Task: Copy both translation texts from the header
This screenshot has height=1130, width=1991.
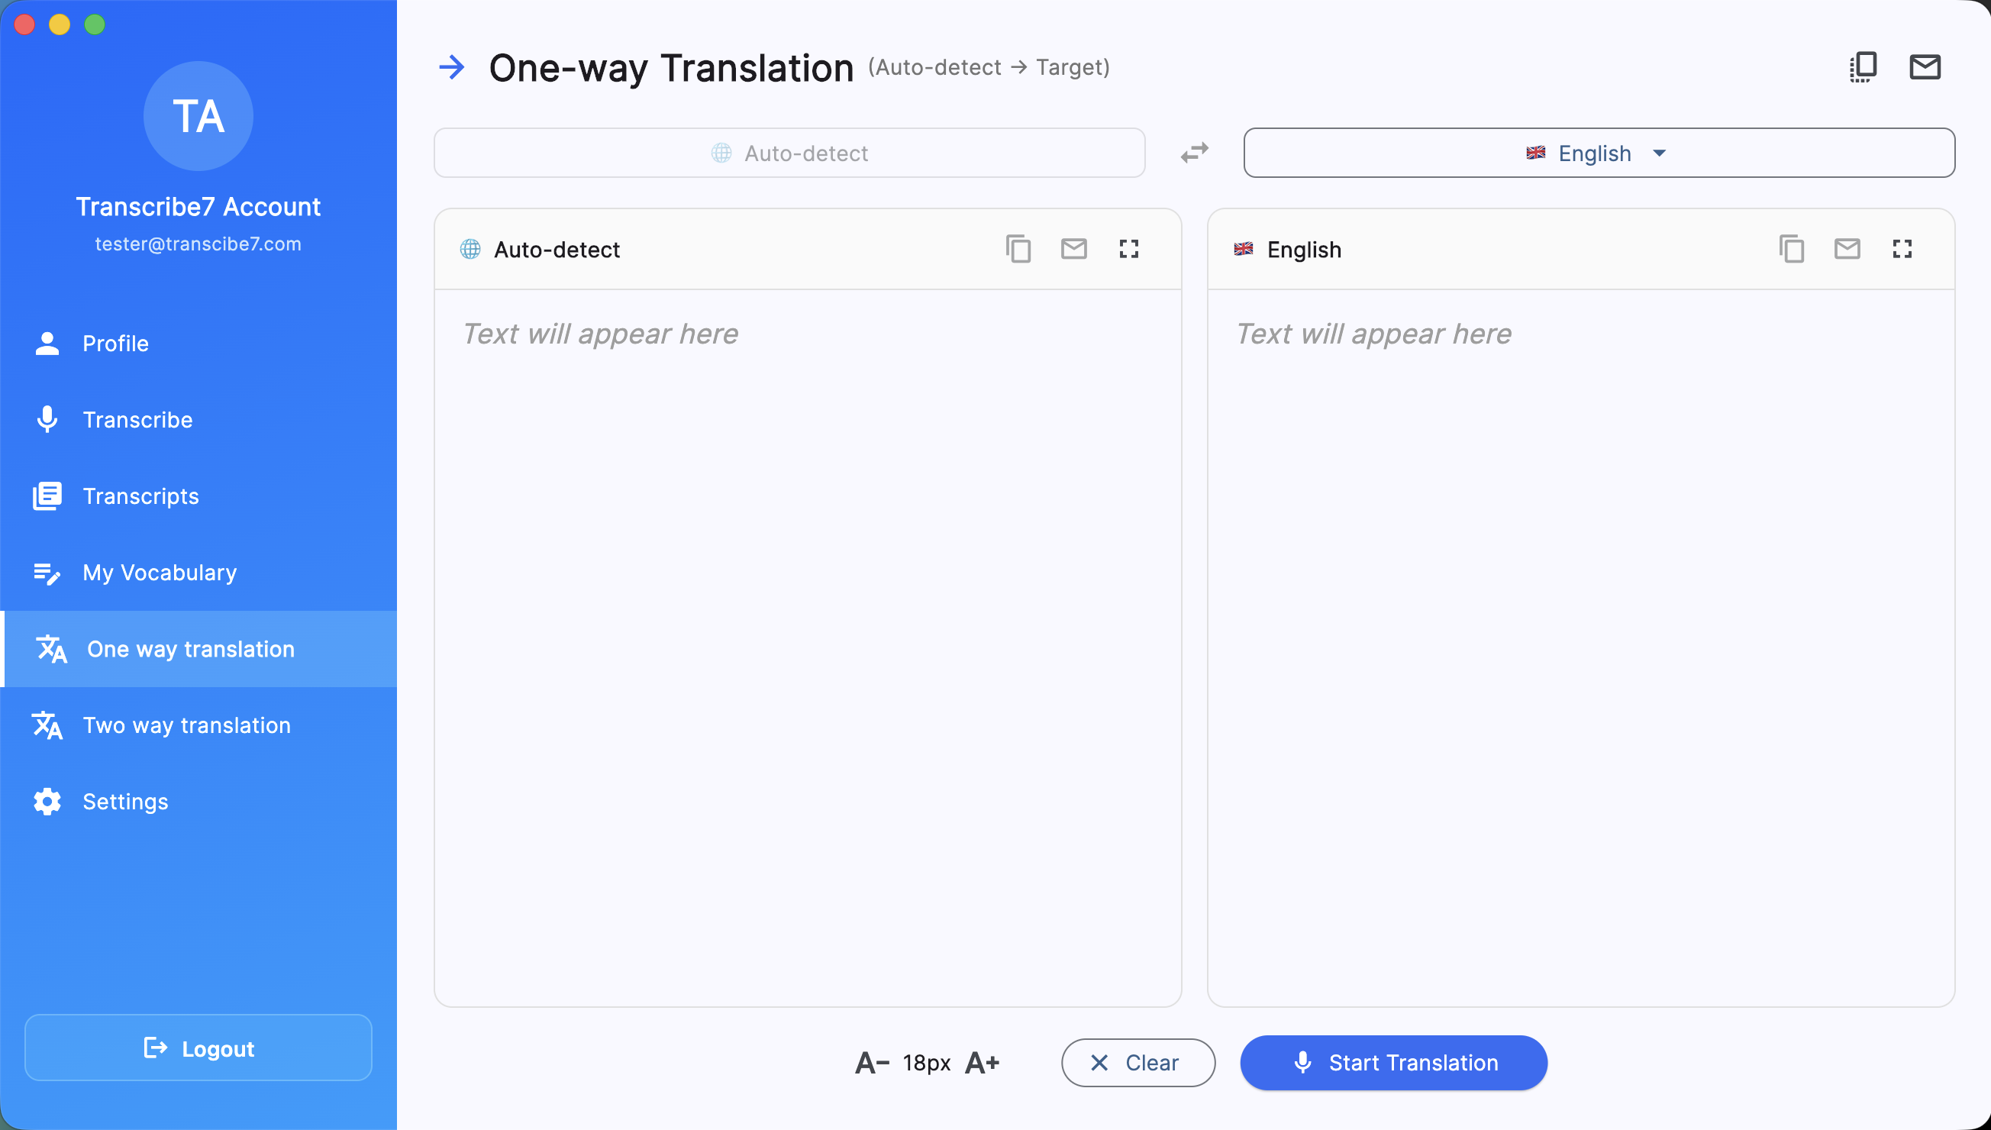Action: 1864,66
